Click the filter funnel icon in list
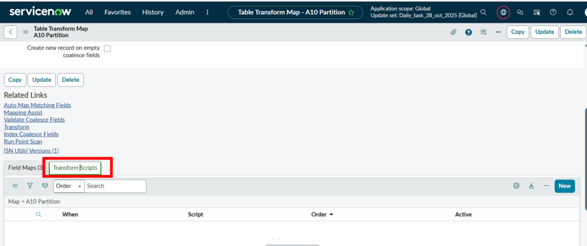The width and height of the screenshot is (587, 246). (30, 186)
